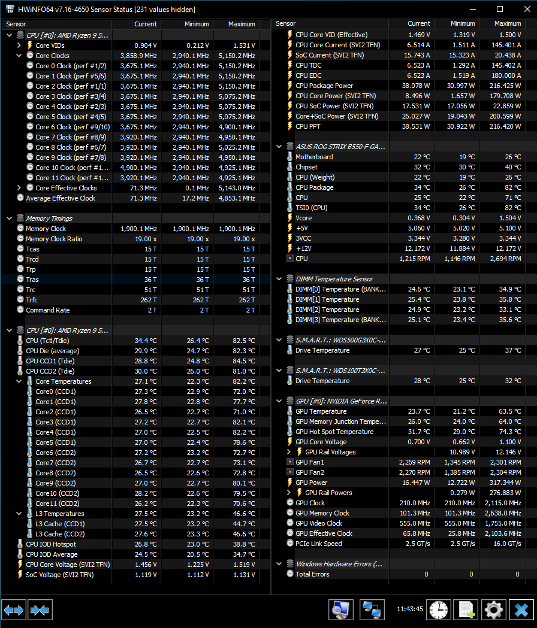Collapse the Core Clocks node
Viewport: 537px width, 628px height.
tap(19, 56)
